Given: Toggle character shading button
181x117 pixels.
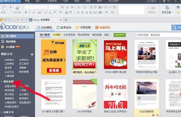Looking at the screenshot, I should [x=66, y=12].
